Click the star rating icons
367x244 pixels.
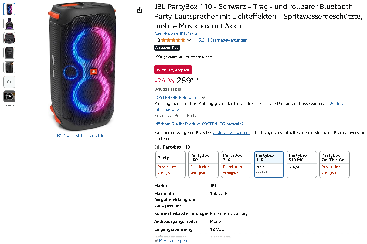(x=173, y=40)
